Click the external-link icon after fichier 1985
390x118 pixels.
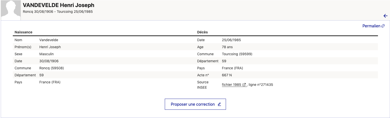(244, 85)
